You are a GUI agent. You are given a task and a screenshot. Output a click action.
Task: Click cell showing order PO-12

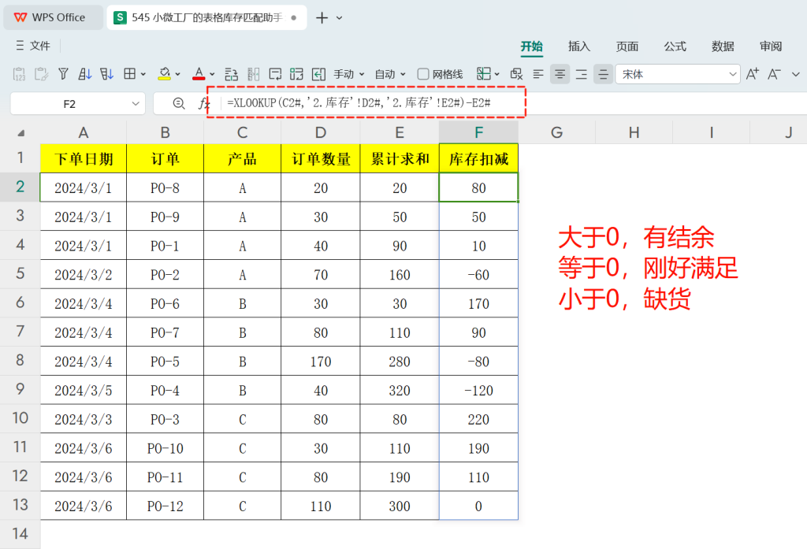click(x=165, y=506)
